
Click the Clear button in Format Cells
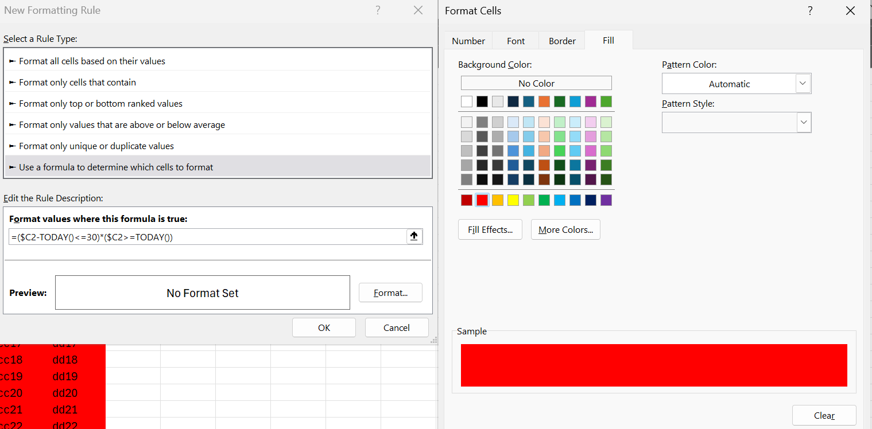(824, 415)
